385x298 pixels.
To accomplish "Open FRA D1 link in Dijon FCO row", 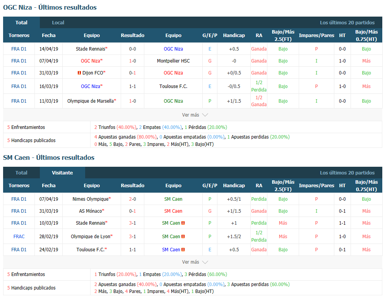I will pyautogui.click(x=19, y=73).
